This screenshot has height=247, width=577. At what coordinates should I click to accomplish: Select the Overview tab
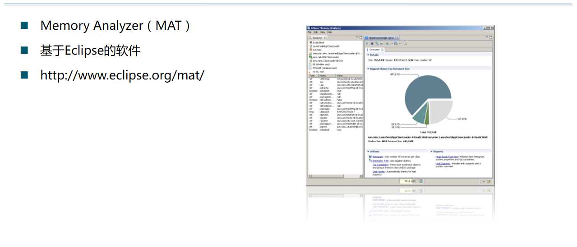[374, 50]
